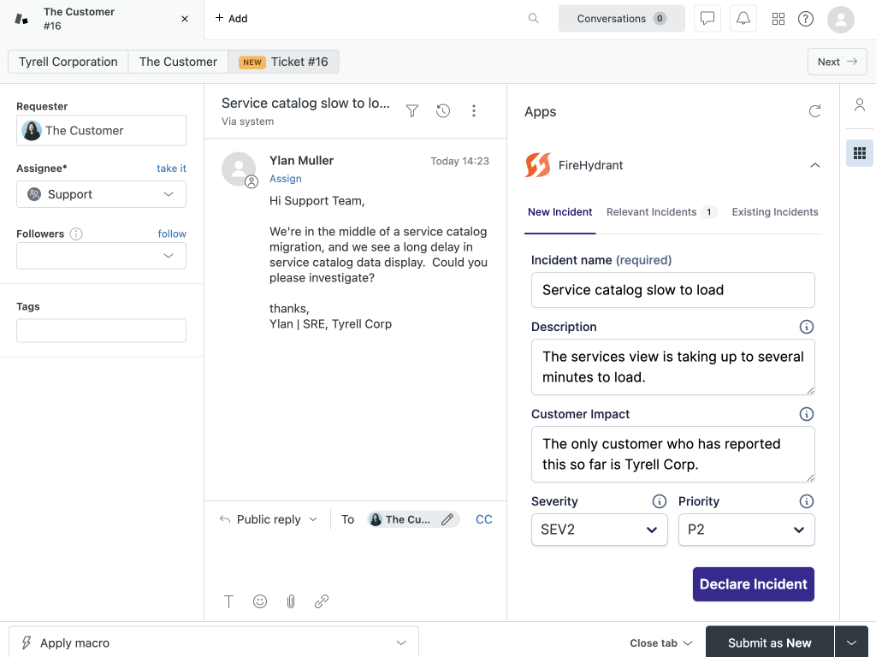Open the ticket options three-dot menu

(x=474, y=110)
